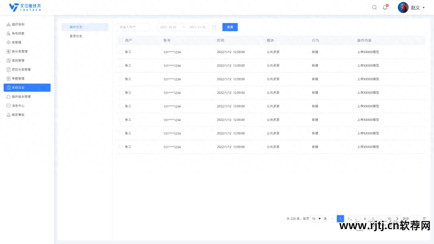This screenshot has height=244, width=434.
Task: Open 项目分类管理 via its clipboard icon
Action: (8, 70)
